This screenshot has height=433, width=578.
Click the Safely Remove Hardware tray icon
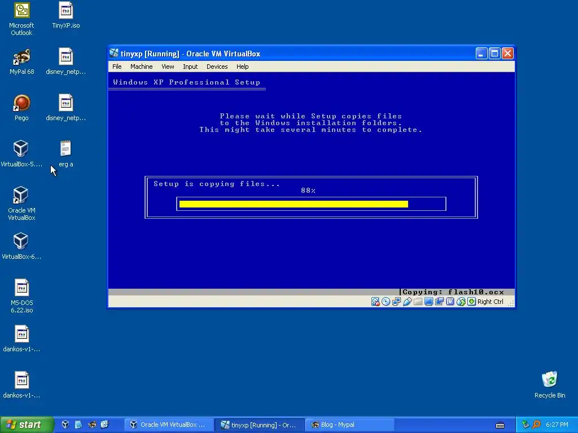[x=526, y=425]
